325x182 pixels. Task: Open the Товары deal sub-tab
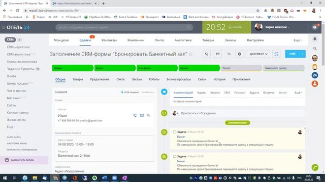pos(78,79)
